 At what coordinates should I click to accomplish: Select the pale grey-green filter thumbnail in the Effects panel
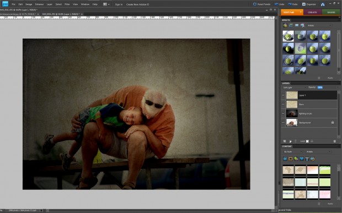[300, 48]
